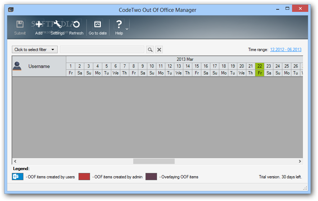Click the weekday Mo under day 4
Image resolution: width=318 pixels, height=201 pixels.
(x=98, y=73)
